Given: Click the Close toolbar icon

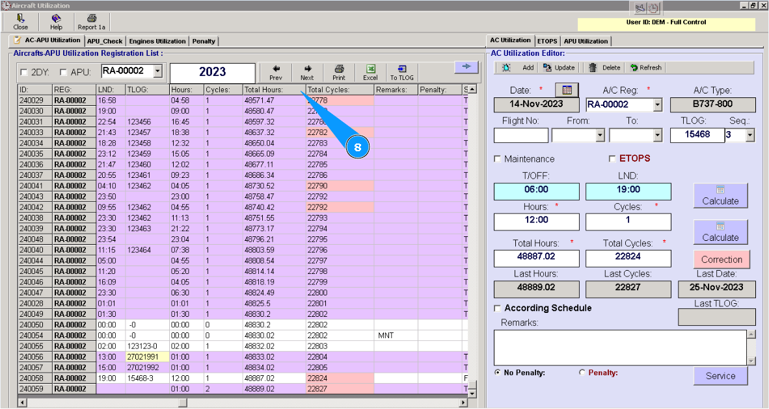Looking at the screenshot, I should [x=20, y=19].
